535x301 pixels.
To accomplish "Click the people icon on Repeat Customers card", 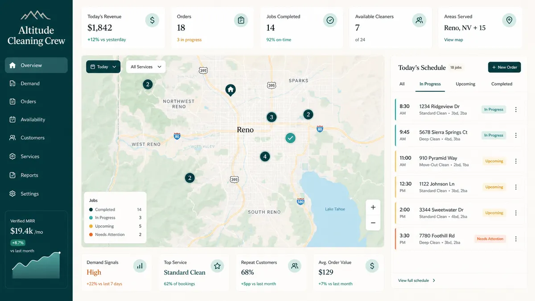I will (x=294, y=266).
